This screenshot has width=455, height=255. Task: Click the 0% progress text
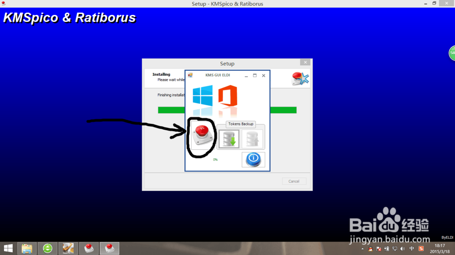coord(215,159)
